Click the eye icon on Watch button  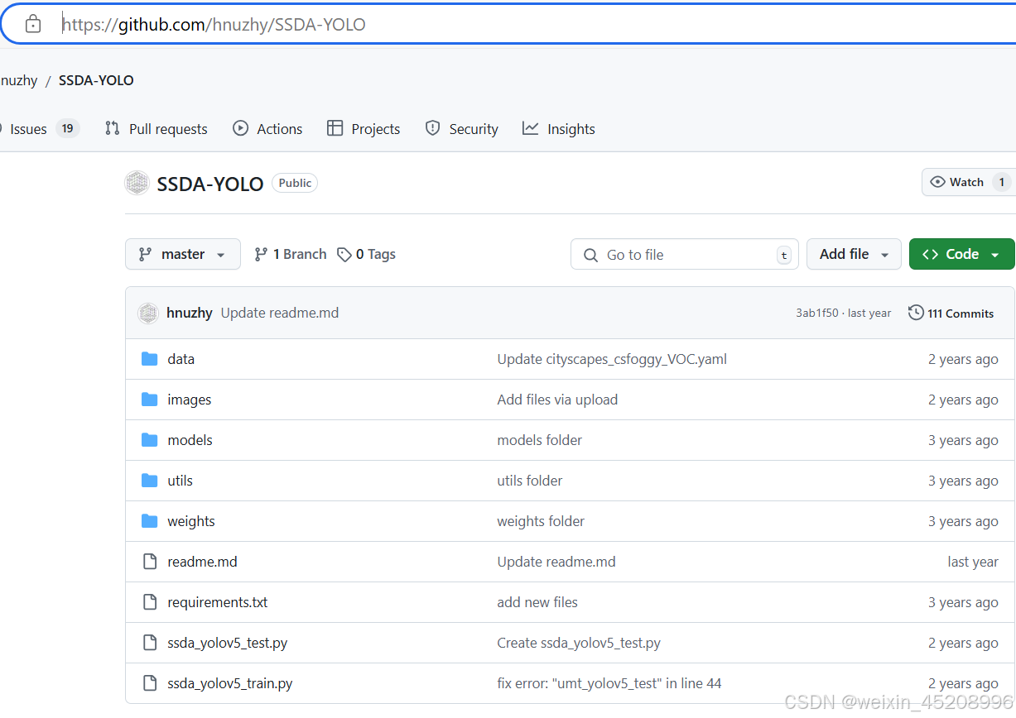pos(937,182)
